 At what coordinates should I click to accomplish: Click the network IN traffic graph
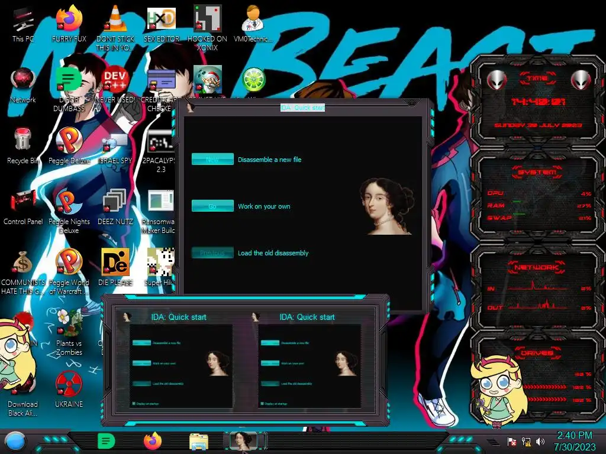pyautogui.click(x=538, y=287)
